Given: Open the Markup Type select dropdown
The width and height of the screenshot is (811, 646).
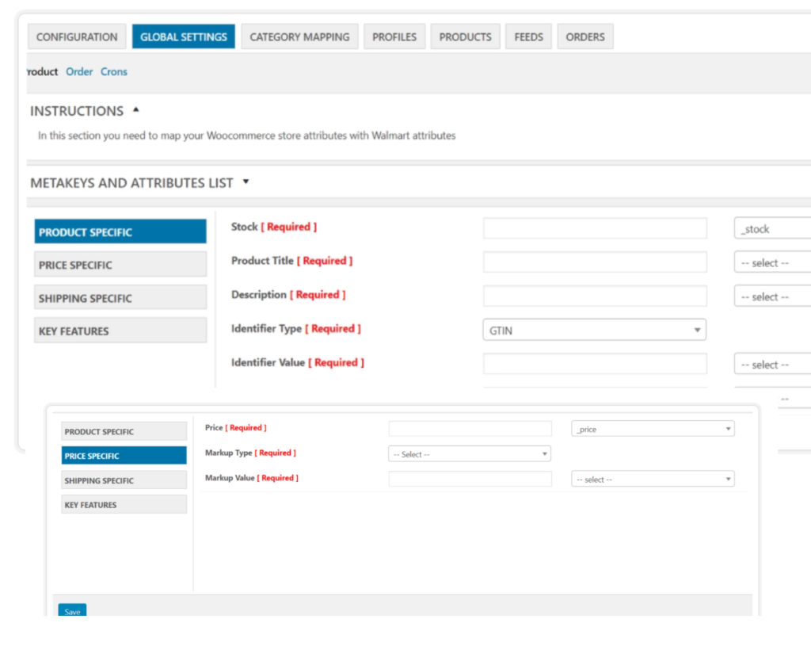Looking at the screenshot, I should pyautogui.click(x=469, y=454).
